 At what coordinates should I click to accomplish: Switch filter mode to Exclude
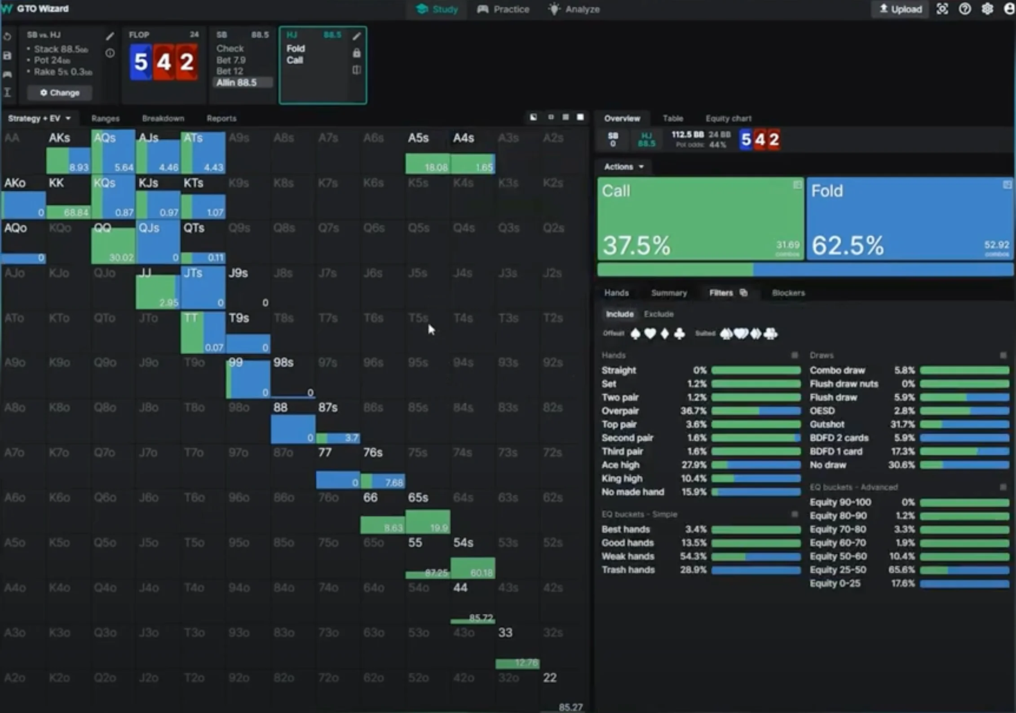(x=658, y=314)
